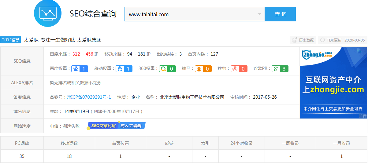Click the 谷歌PR g+ badge
This screenshot has height=164, width=368.
pos(280,69)
